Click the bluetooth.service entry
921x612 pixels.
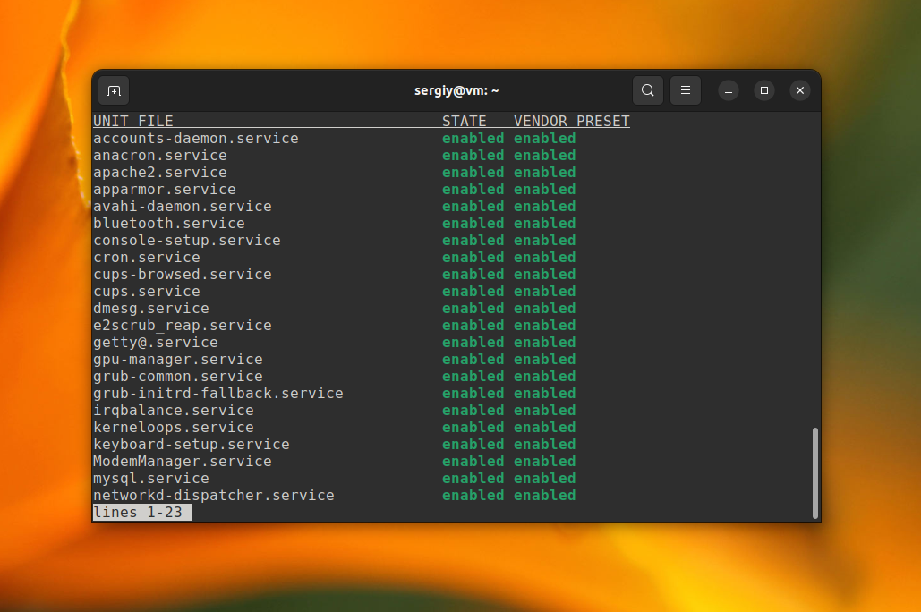169,223
